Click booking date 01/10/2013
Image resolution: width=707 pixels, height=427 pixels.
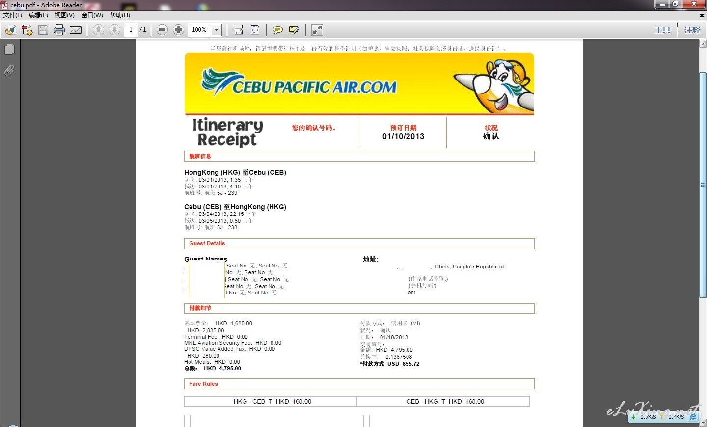click(403, 136)
